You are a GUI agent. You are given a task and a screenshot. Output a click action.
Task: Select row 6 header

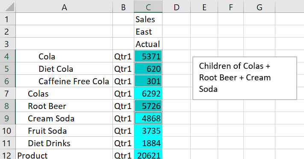[8, 81]
